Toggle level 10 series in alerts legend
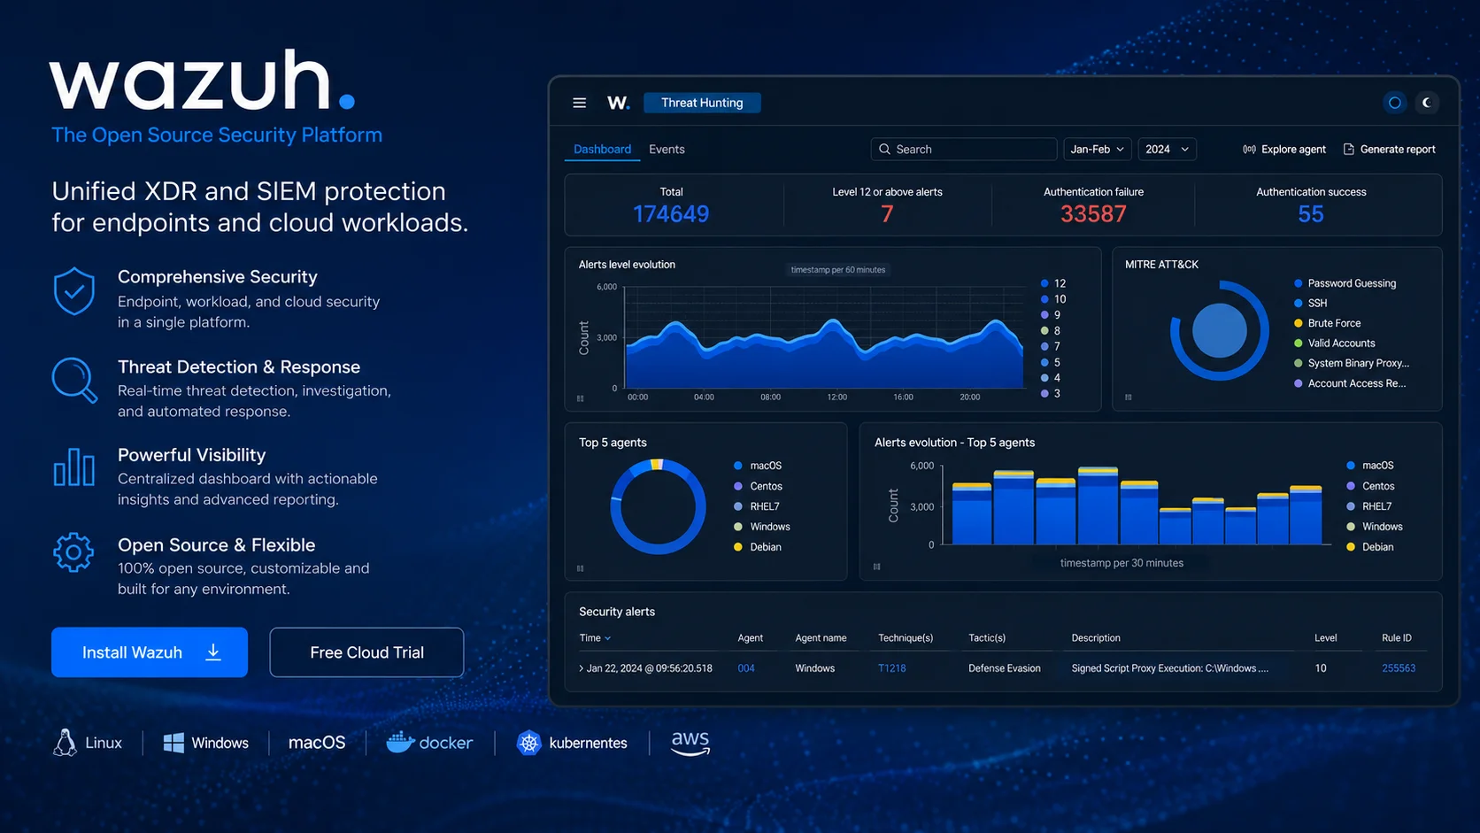This screenshot has height=833, width=1480. point(1053,299)
